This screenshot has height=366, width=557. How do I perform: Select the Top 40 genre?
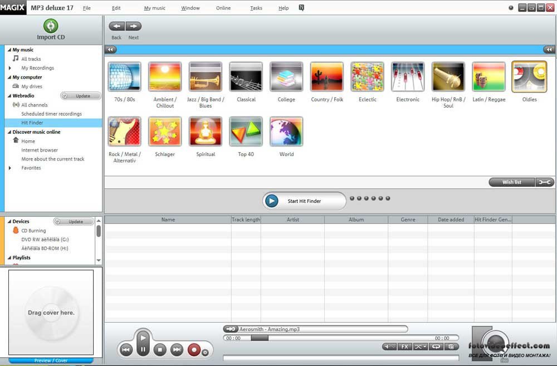246,131
